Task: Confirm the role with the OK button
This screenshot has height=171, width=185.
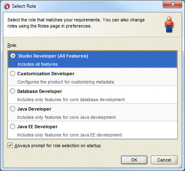Action: tap(134, 160)
